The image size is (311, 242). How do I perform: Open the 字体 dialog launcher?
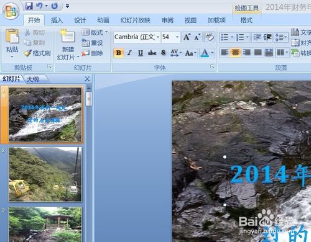coord(212,66)
